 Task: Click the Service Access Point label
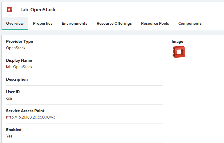pos(25,111)
